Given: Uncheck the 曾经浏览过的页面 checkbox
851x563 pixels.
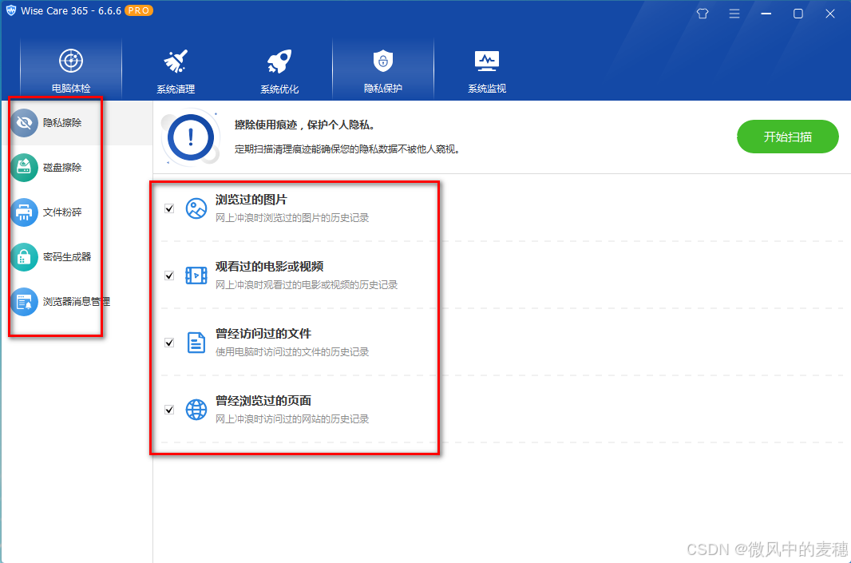Looking at the screenshot, I should pos(169,410).
